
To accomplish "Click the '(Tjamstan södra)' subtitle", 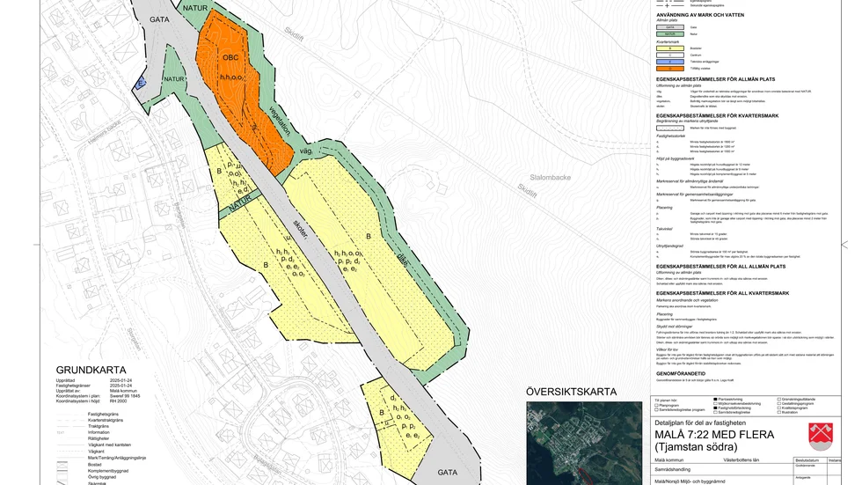I will pos(696,447).
